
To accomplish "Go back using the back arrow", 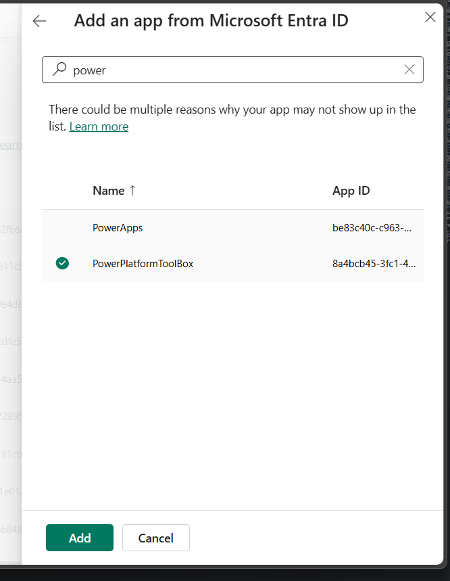I will (x=39, y=21).
